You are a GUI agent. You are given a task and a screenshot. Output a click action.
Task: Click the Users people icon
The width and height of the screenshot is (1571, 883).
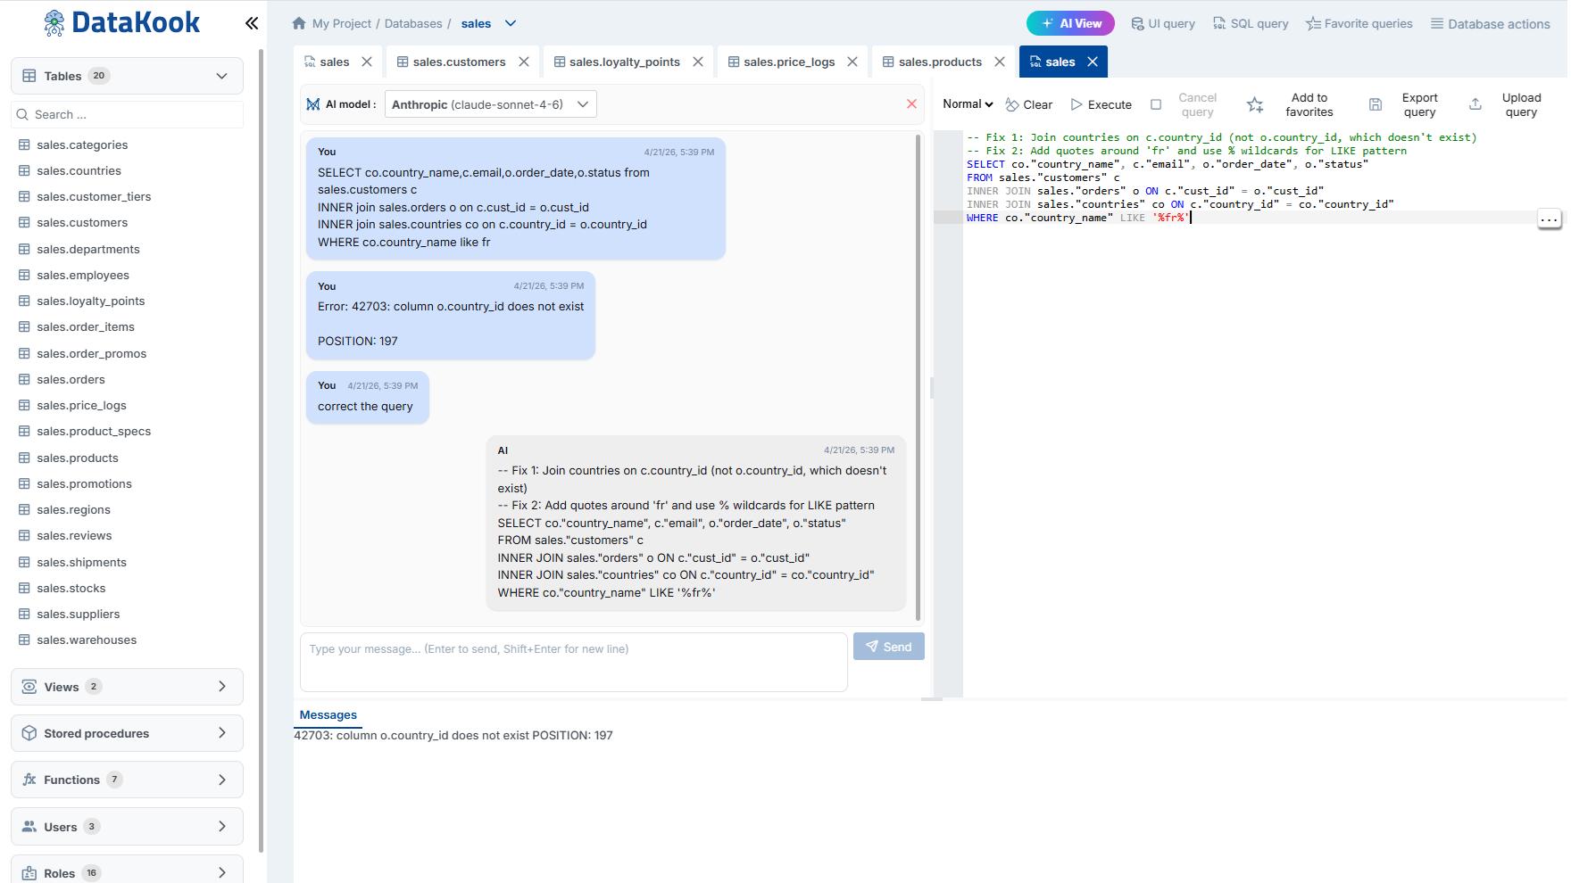[x=29, y=827]
